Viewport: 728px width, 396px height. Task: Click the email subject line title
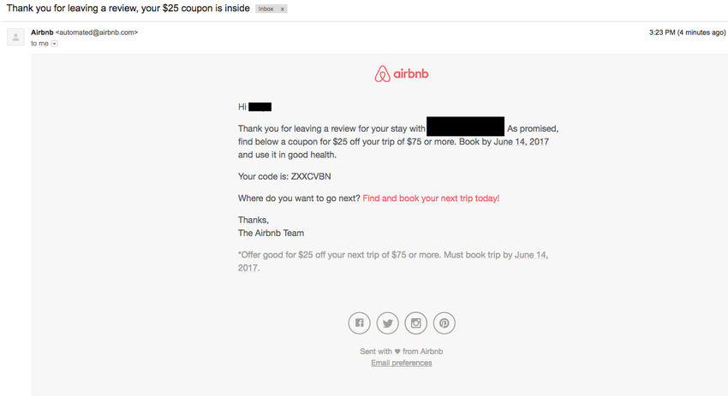[128, 9]
